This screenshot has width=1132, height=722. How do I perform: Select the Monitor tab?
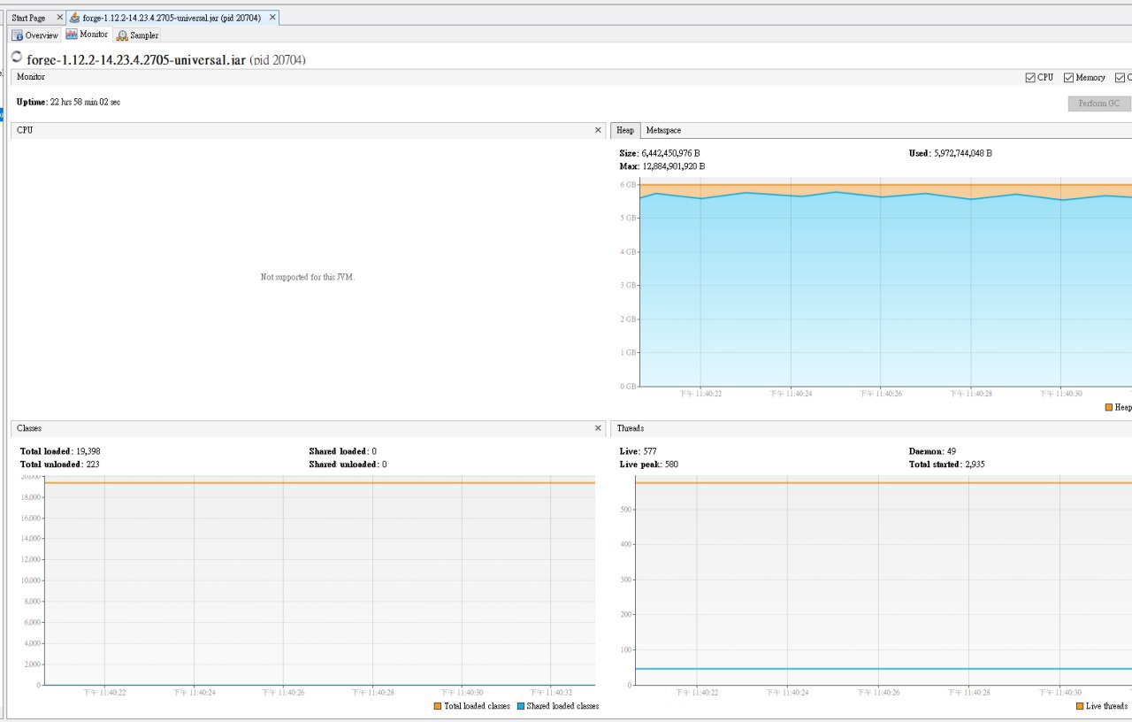tap(87, 35)
